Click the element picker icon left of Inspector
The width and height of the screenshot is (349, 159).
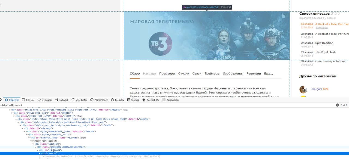1,100
